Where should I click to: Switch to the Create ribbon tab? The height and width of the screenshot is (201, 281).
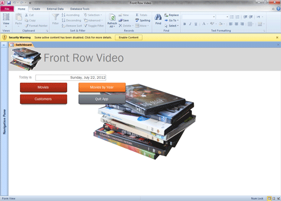36,9
